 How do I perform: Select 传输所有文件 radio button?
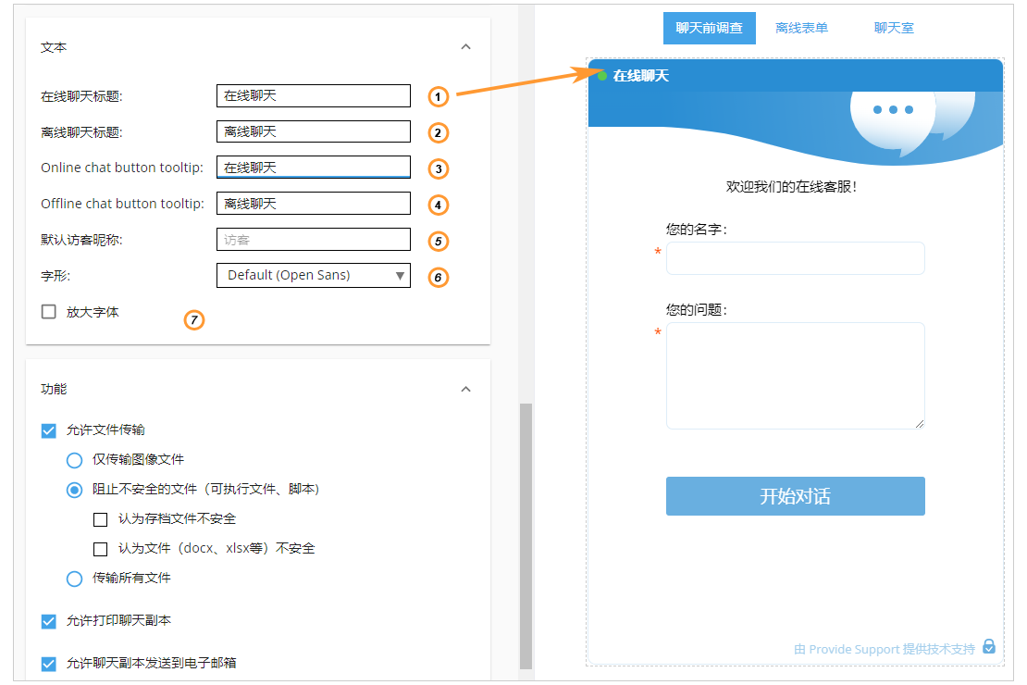(75, 579)
